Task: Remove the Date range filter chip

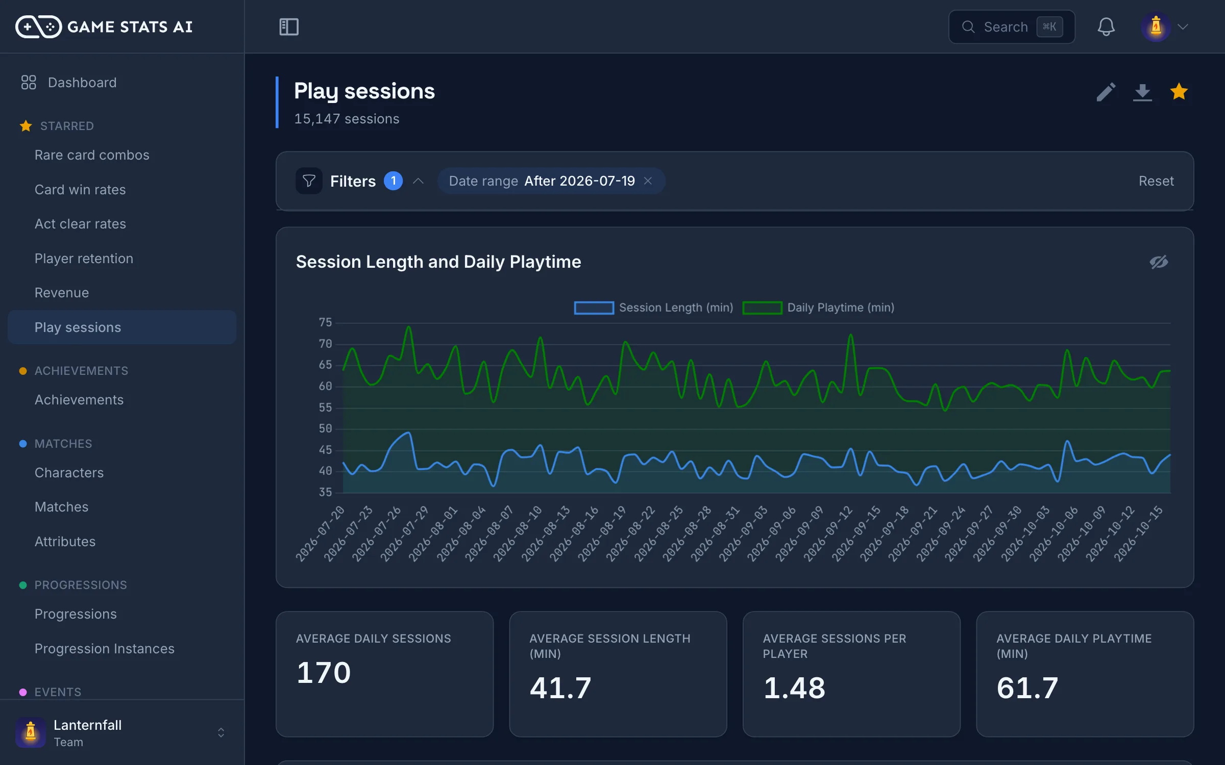Action: coord(648,181)
